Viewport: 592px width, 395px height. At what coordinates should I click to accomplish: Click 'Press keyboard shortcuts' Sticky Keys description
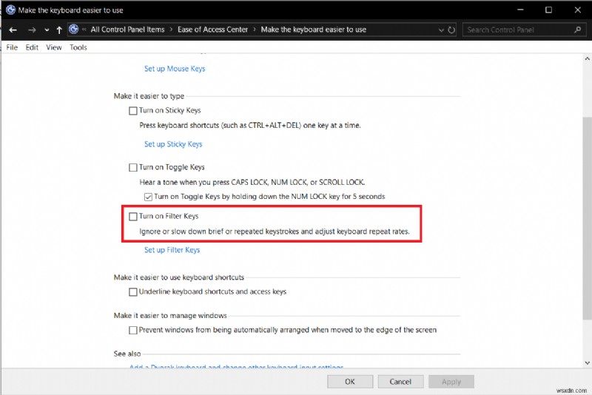250,125
